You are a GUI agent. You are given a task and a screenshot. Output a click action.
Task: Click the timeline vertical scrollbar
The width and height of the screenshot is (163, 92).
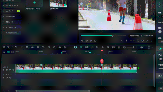click(154, 71)
